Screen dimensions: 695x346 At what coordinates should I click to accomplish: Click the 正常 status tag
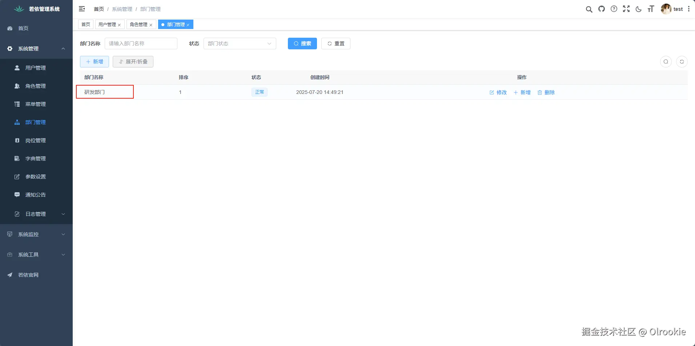(260, 92)
